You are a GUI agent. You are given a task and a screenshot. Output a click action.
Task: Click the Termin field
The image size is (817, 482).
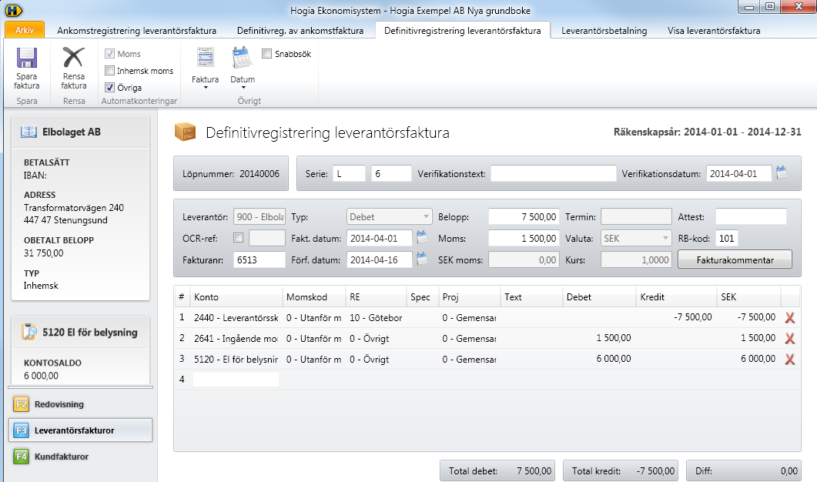tap(636, 216)
